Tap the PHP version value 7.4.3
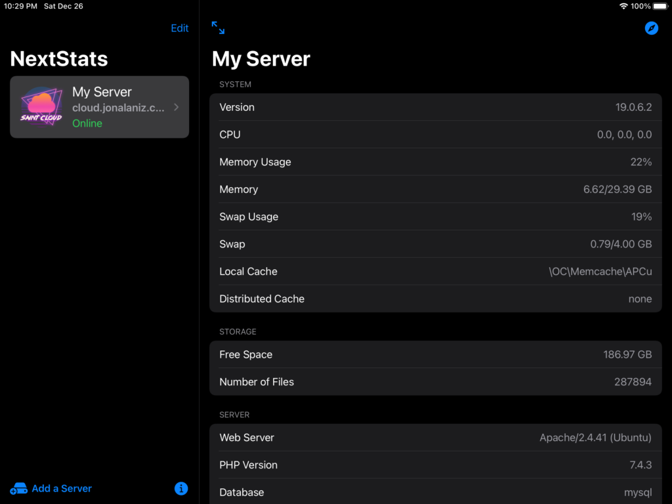 click(x=640, y=465)
